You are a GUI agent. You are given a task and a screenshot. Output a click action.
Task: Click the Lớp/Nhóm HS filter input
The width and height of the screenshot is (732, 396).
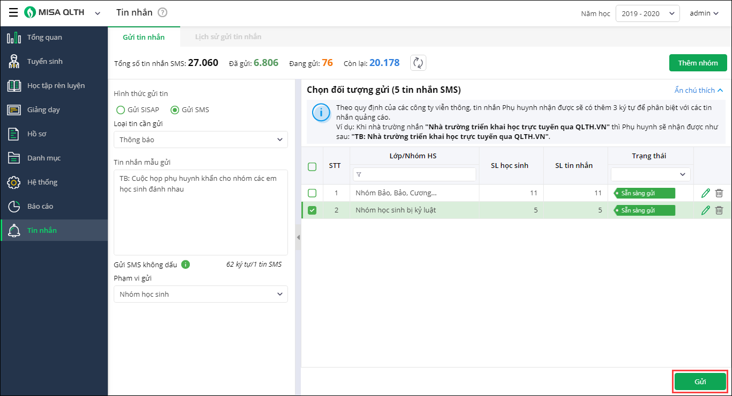pyautogui.click(x=415, y=174)
